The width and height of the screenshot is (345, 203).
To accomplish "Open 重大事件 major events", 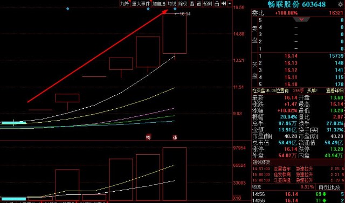I will (141, 4).
